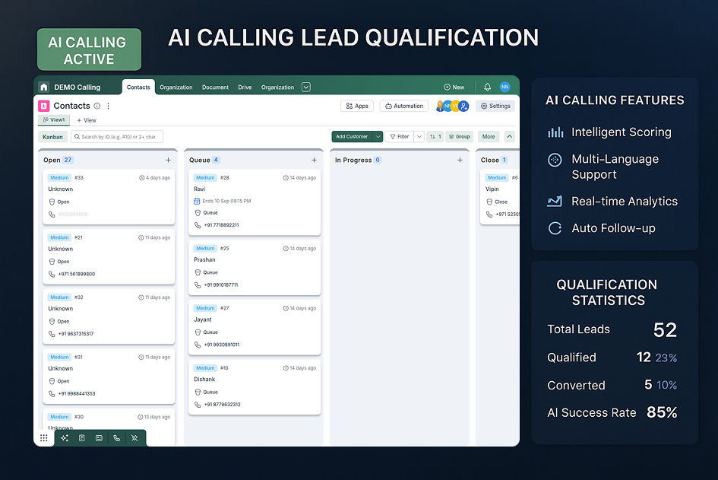718x480 pixels.
Task: Expand the Add Customer dropdown arrow
Action: [x=378, y=137]
